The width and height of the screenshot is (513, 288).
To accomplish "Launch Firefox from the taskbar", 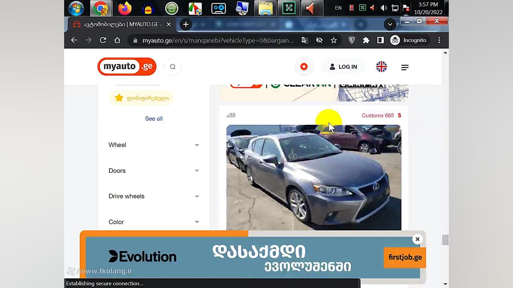I will [x=125, y=8].
